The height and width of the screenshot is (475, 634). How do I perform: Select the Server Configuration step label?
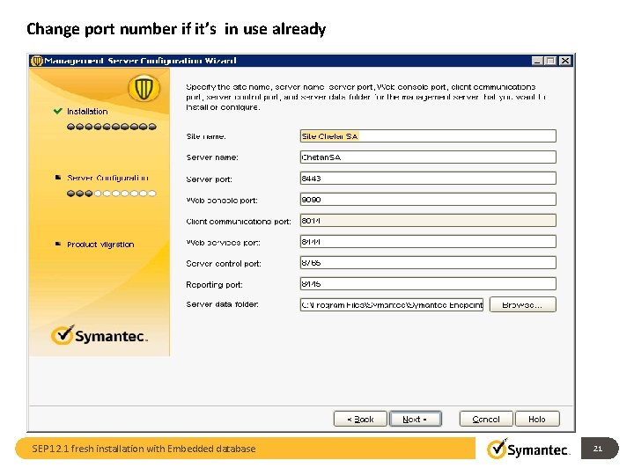(x=107, y=178)
